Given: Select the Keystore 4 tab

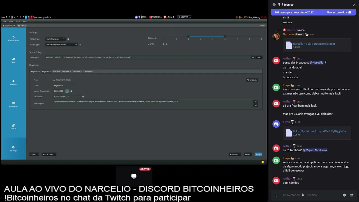Looking at the screenshot, I should [66, 72].
